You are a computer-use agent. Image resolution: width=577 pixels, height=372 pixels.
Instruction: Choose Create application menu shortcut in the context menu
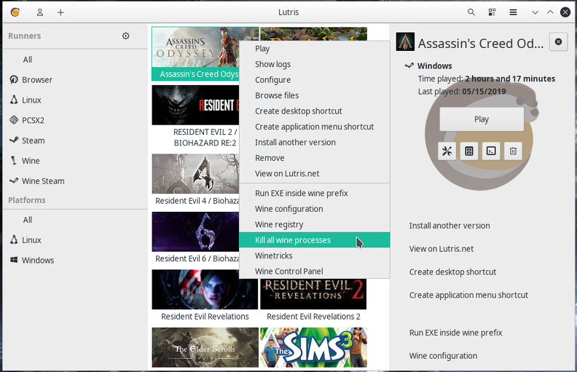(314, 127)
